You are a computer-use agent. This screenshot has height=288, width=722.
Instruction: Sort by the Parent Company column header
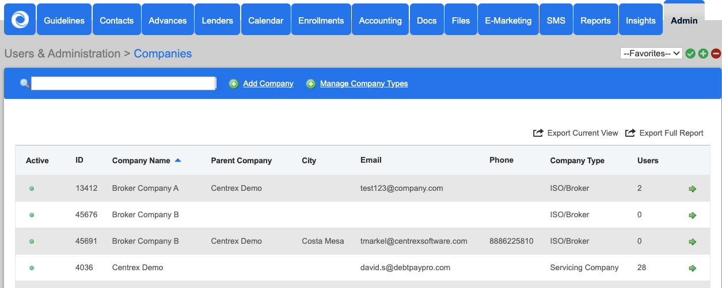(241, 160)
